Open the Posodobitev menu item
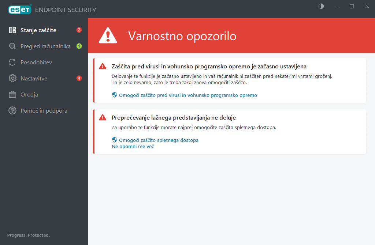Screen dimensions: 375x245 pyautogui.click(x=36, y=63)
